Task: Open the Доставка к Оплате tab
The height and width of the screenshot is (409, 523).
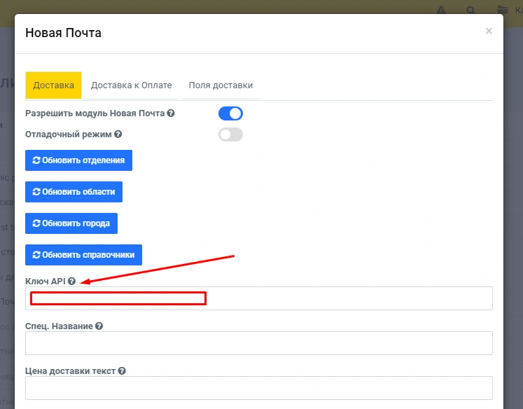Action: tap(131, 85)
